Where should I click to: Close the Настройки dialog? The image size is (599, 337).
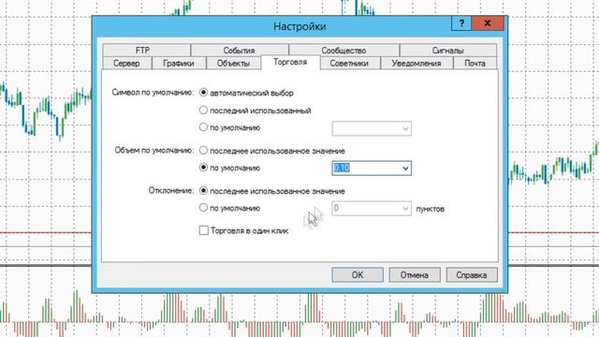488,23
